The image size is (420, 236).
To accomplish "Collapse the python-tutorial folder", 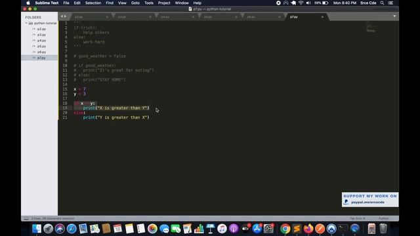I will [26, 24].
